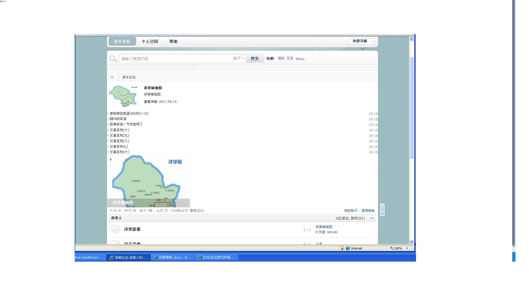Click the 查看详细 link

[x=150, y=102]
